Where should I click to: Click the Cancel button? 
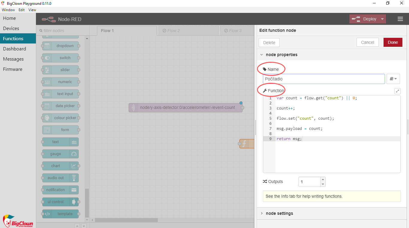coord(368,42)
